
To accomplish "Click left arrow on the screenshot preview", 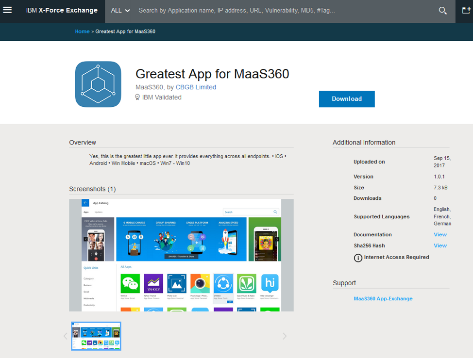I will (86, 239).
